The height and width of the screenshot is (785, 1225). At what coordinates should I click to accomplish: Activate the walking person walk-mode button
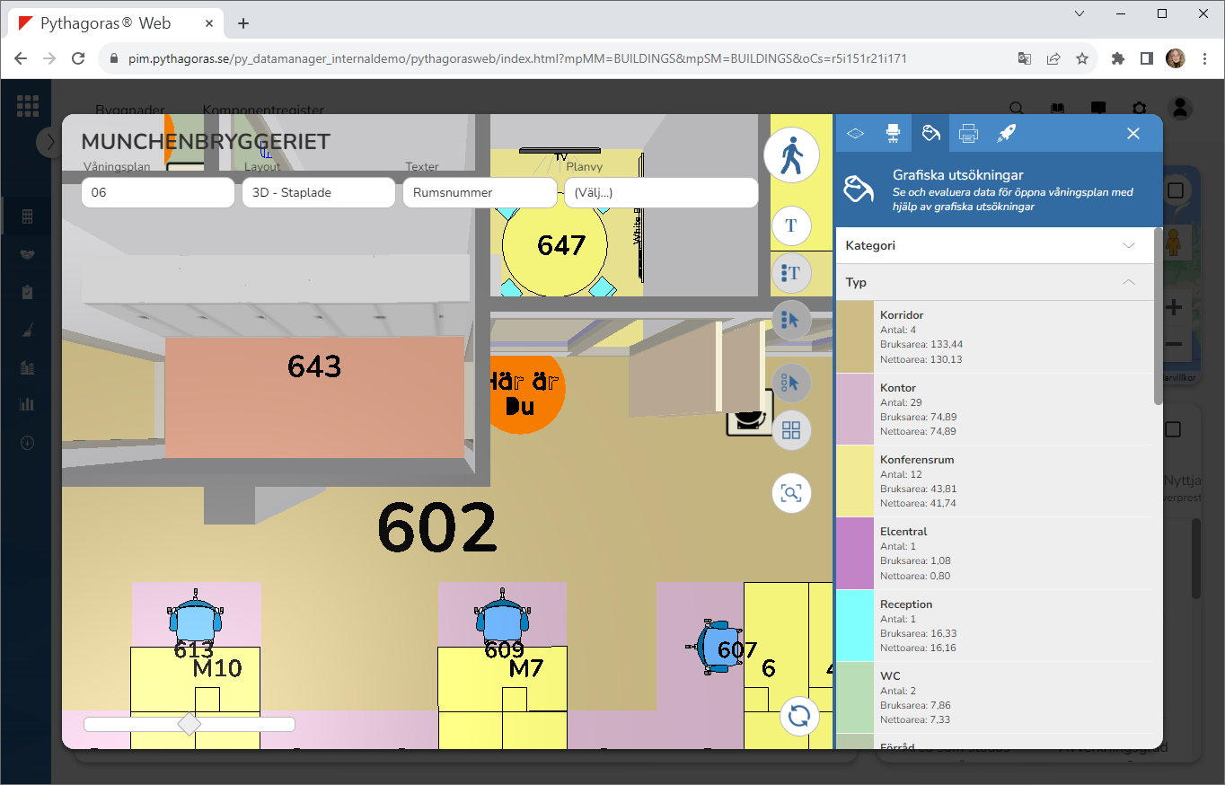(791, 155)
